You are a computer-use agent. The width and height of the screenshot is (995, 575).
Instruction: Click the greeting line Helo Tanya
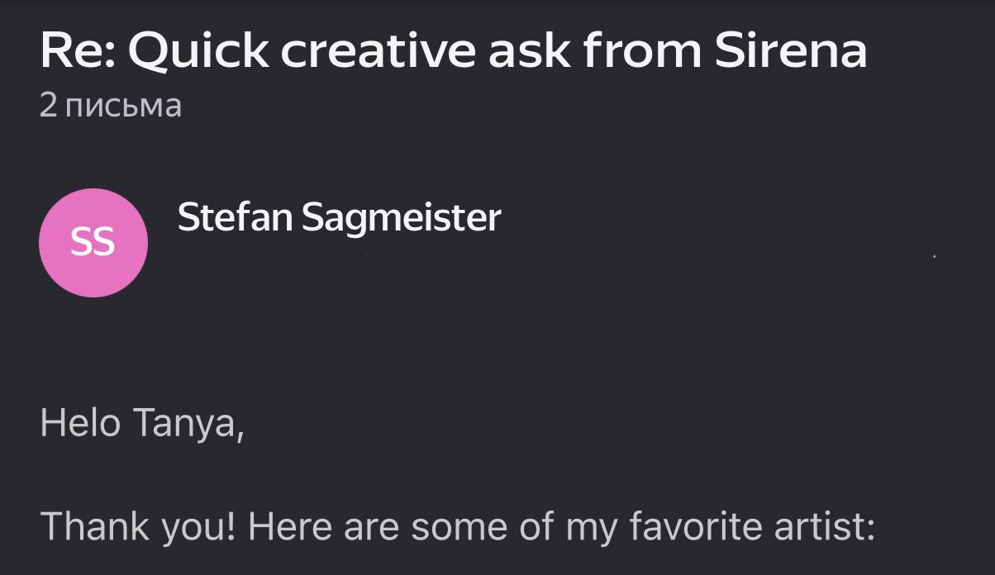click(x=141, y=425)
